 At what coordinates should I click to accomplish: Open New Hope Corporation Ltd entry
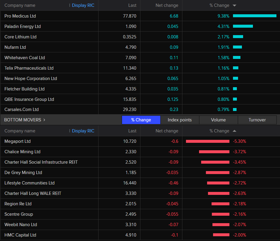(31, 79)
